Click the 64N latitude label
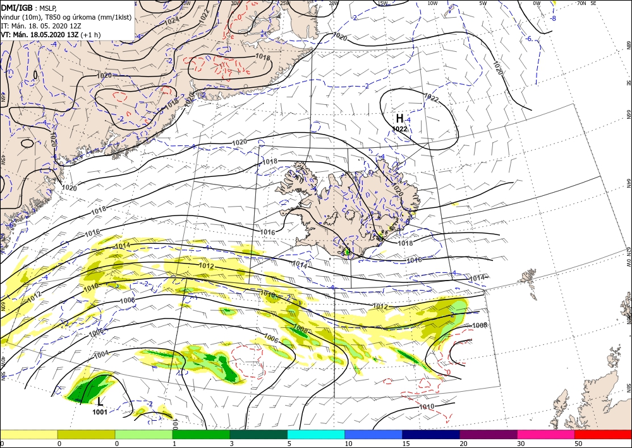 628,183
